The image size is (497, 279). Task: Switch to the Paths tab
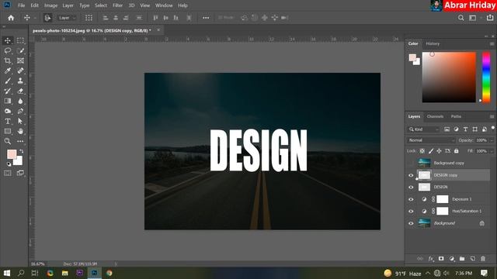pyautogui.click(x=456, y=116)
